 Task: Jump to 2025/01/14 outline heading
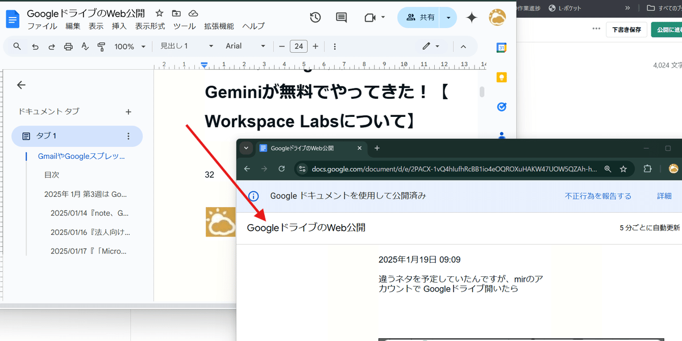click(90, 213)
